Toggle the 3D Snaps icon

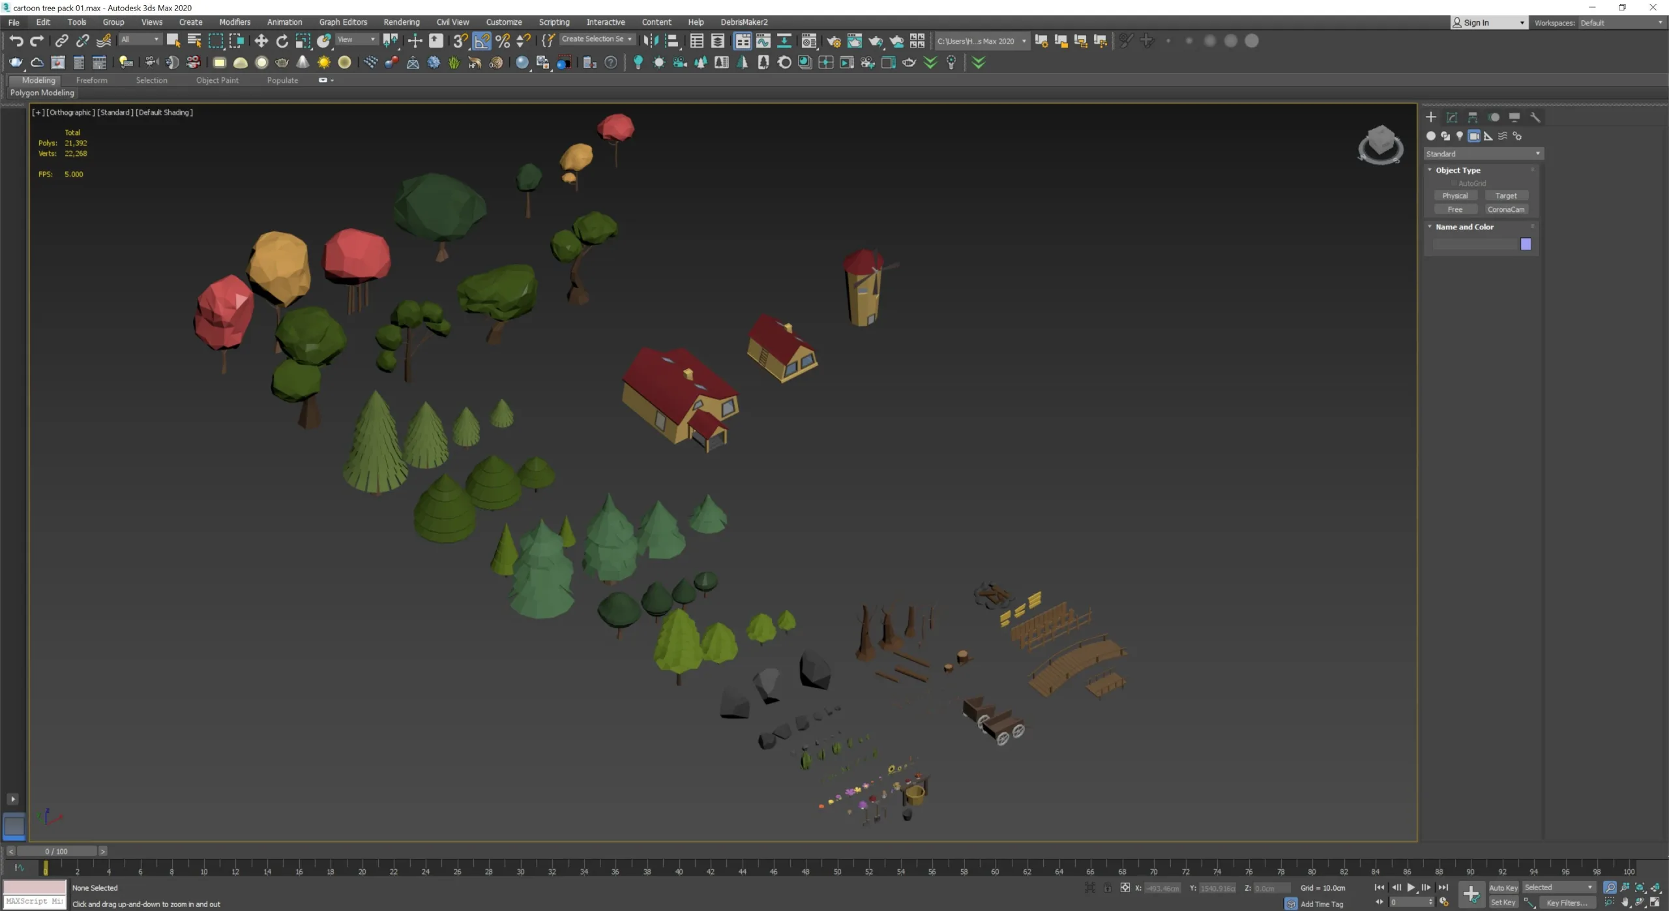(x=460, y=40)
